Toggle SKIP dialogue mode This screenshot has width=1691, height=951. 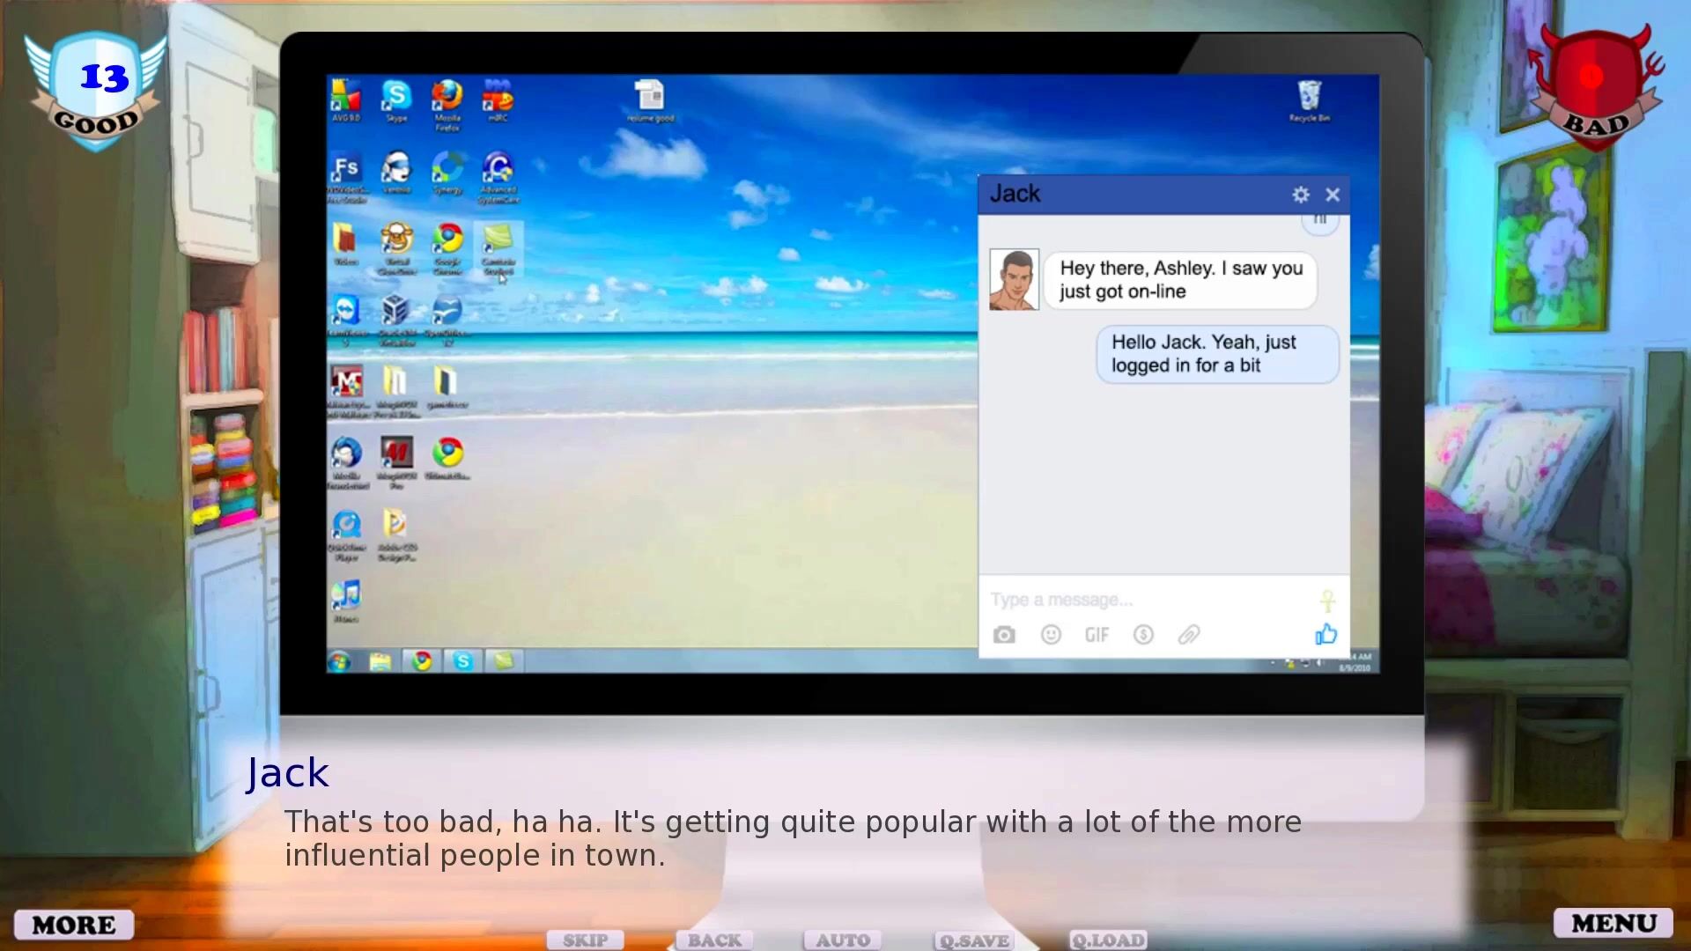pyautogui.click(x=585, y=940)
